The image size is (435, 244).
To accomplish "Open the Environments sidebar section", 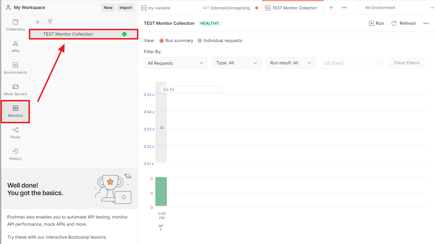I will coord(15,68).
